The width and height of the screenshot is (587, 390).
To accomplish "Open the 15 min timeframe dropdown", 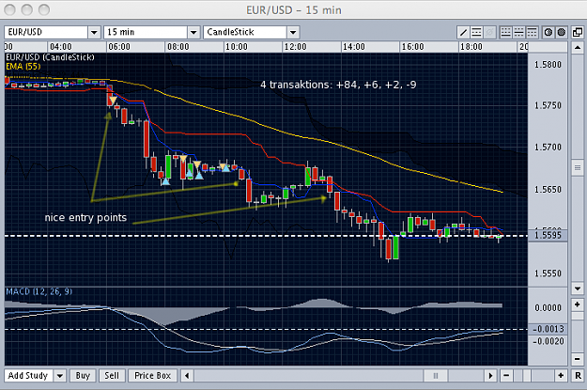I will [193, 33].
